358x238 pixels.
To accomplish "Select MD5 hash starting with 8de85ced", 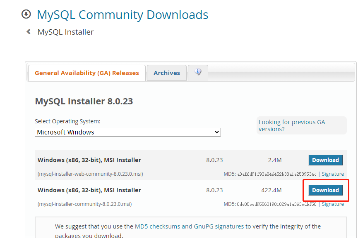I will tap(276, 204).
